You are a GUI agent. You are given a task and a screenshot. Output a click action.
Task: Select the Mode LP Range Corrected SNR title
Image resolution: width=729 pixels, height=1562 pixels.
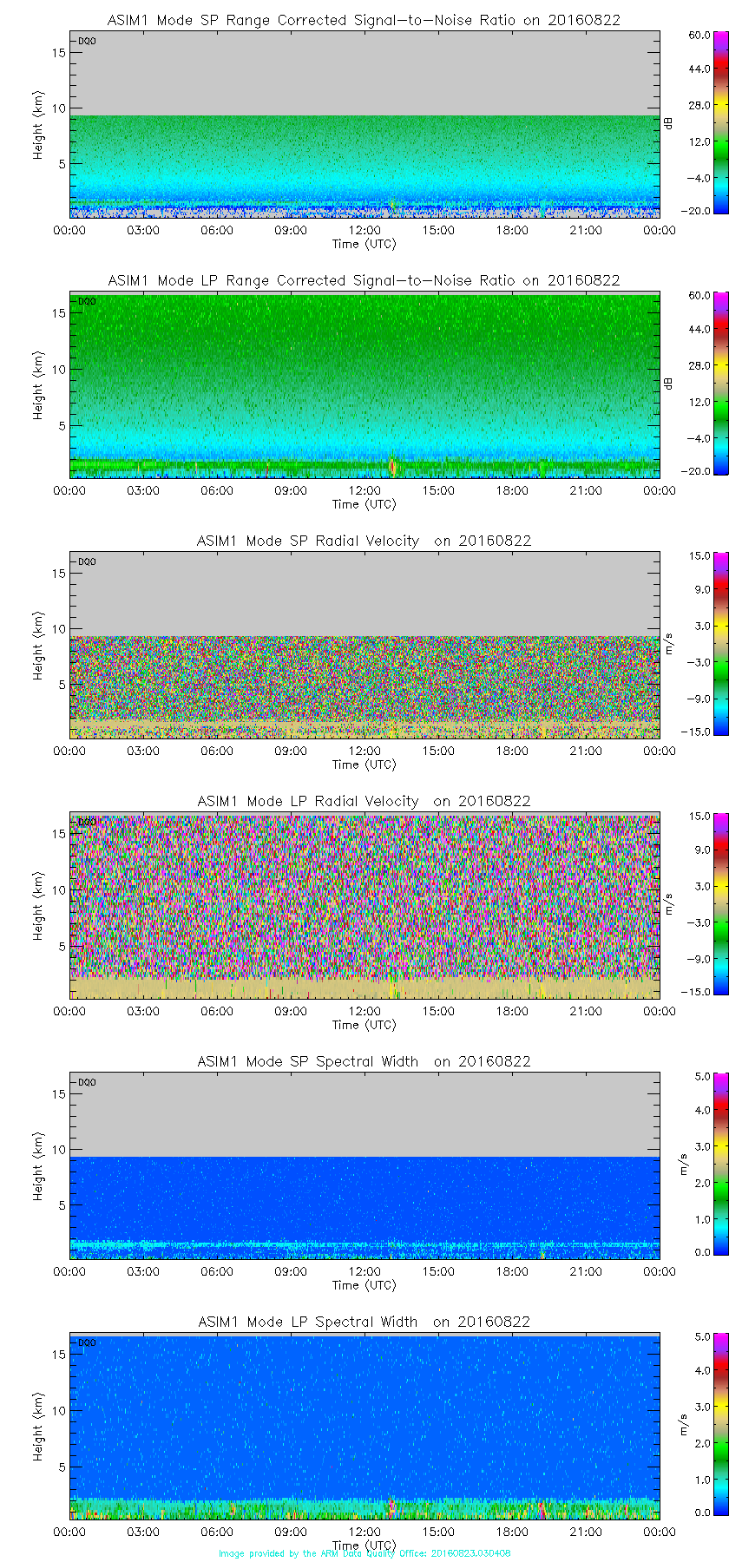point(364,280)
